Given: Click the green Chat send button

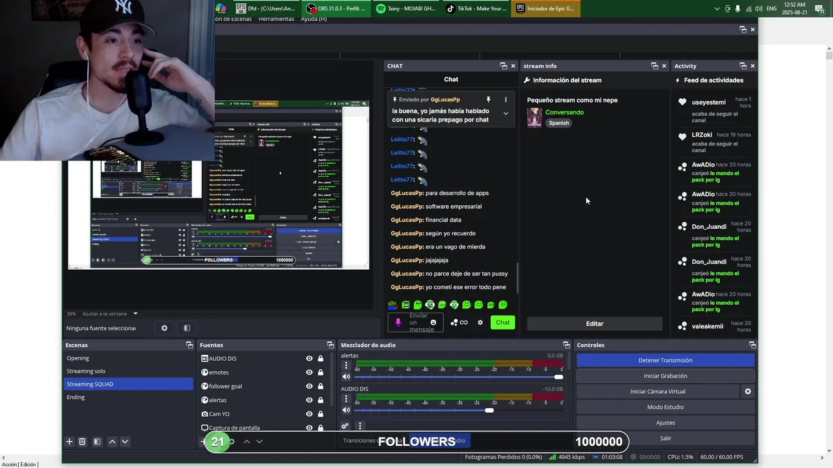Looking at the screenshot, I should (x=502, y=322).
